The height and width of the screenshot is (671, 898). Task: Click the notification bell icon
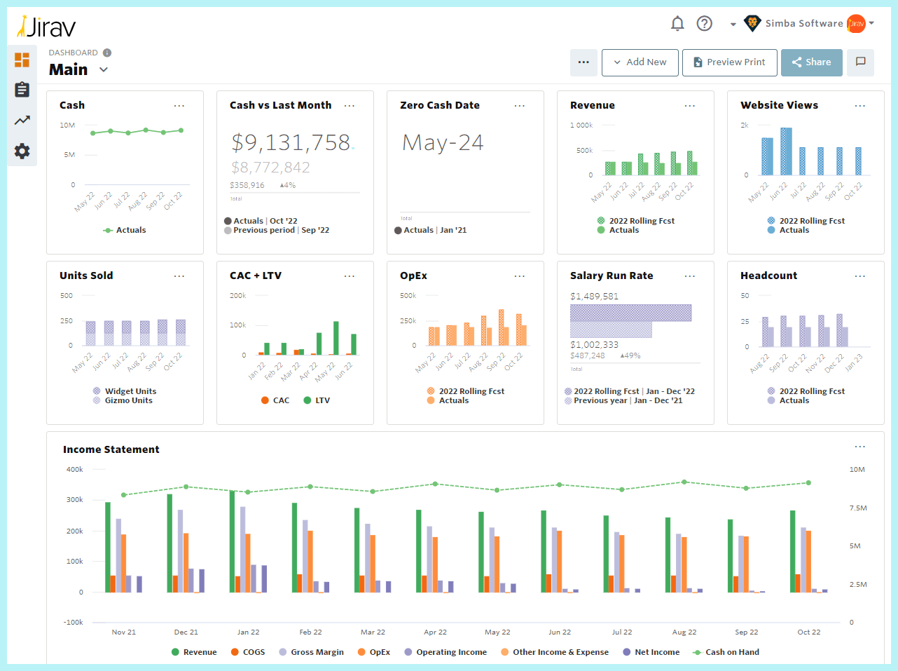click(677, 23)
